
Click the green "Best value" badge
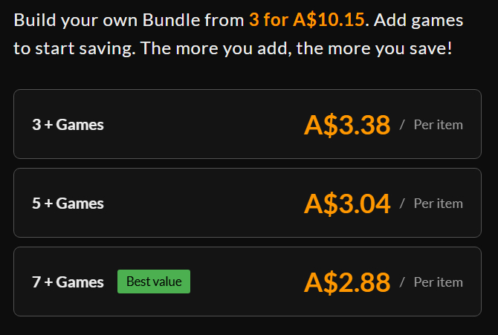click(x=154, y=282)
